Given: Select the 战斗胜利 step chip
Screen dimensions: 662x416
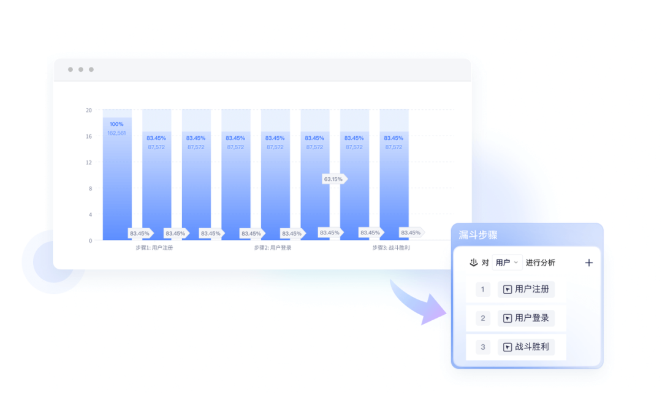Looking at the screenshot, I should pyautogui.click(x=526, y=347).
